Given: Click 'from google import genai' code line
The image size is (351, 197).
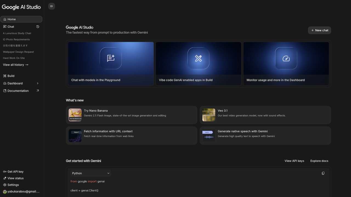Looking at the screenshot, I should tap(87, 181).
